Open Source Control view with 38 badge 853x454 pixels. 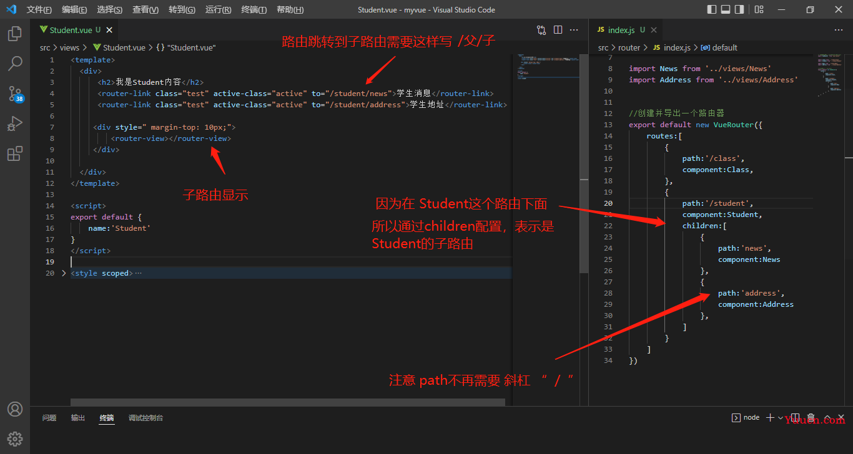(15, 94)
